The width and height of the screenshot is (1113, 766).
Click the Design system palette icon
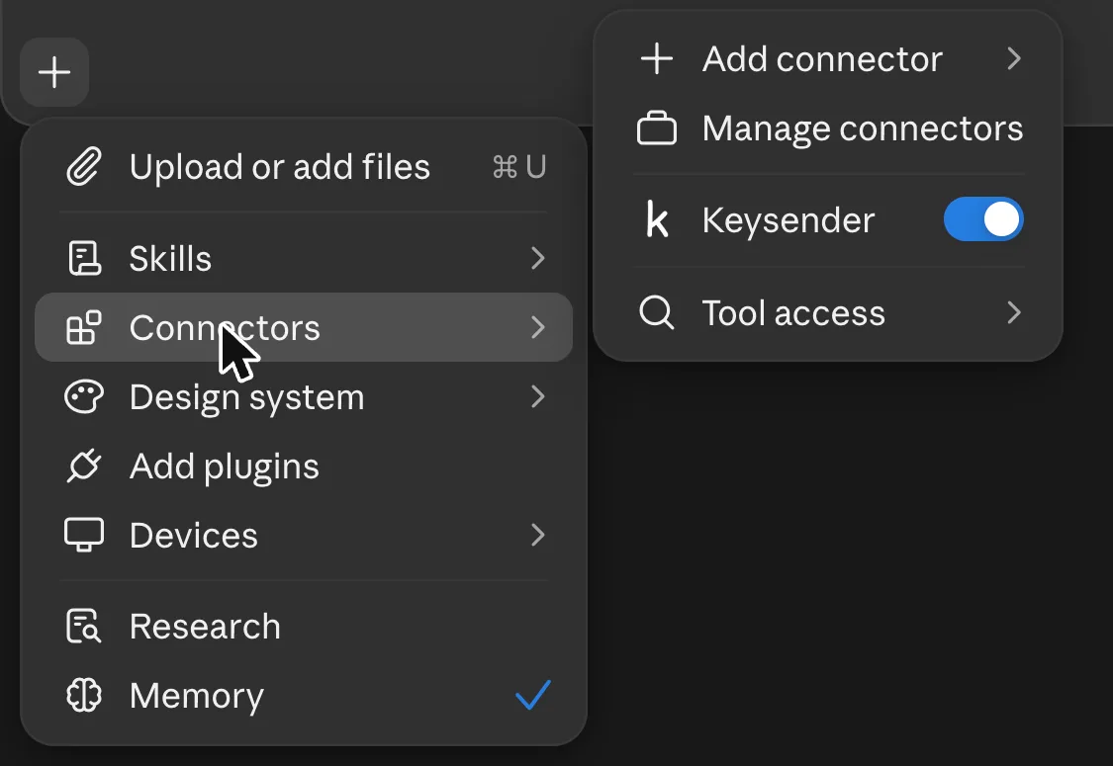84,396
